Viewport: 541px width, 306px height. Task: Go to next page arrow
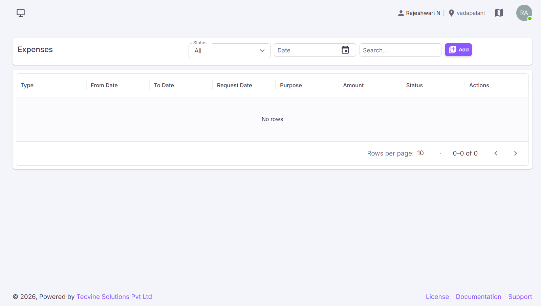tap(515, 154)
